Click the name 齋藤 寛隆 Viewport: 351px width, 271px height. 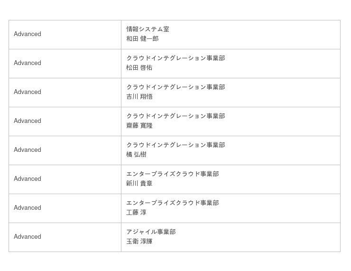pos(139,126)
